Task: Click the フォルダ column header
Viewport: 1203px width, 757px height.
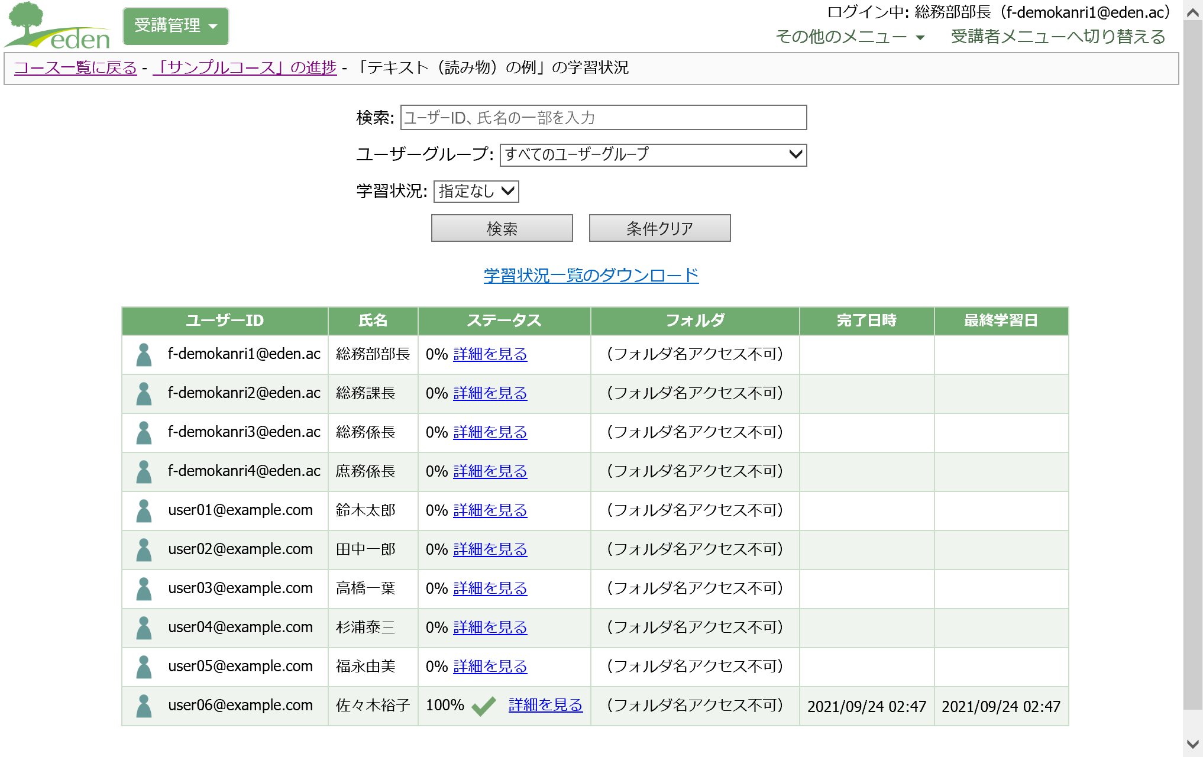Action: pyautogui.click(x=695, y=321)
